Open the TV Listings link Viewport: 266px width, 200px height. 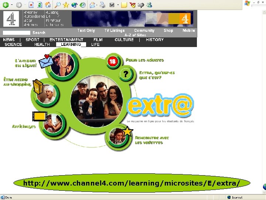[x=115, y=30]
